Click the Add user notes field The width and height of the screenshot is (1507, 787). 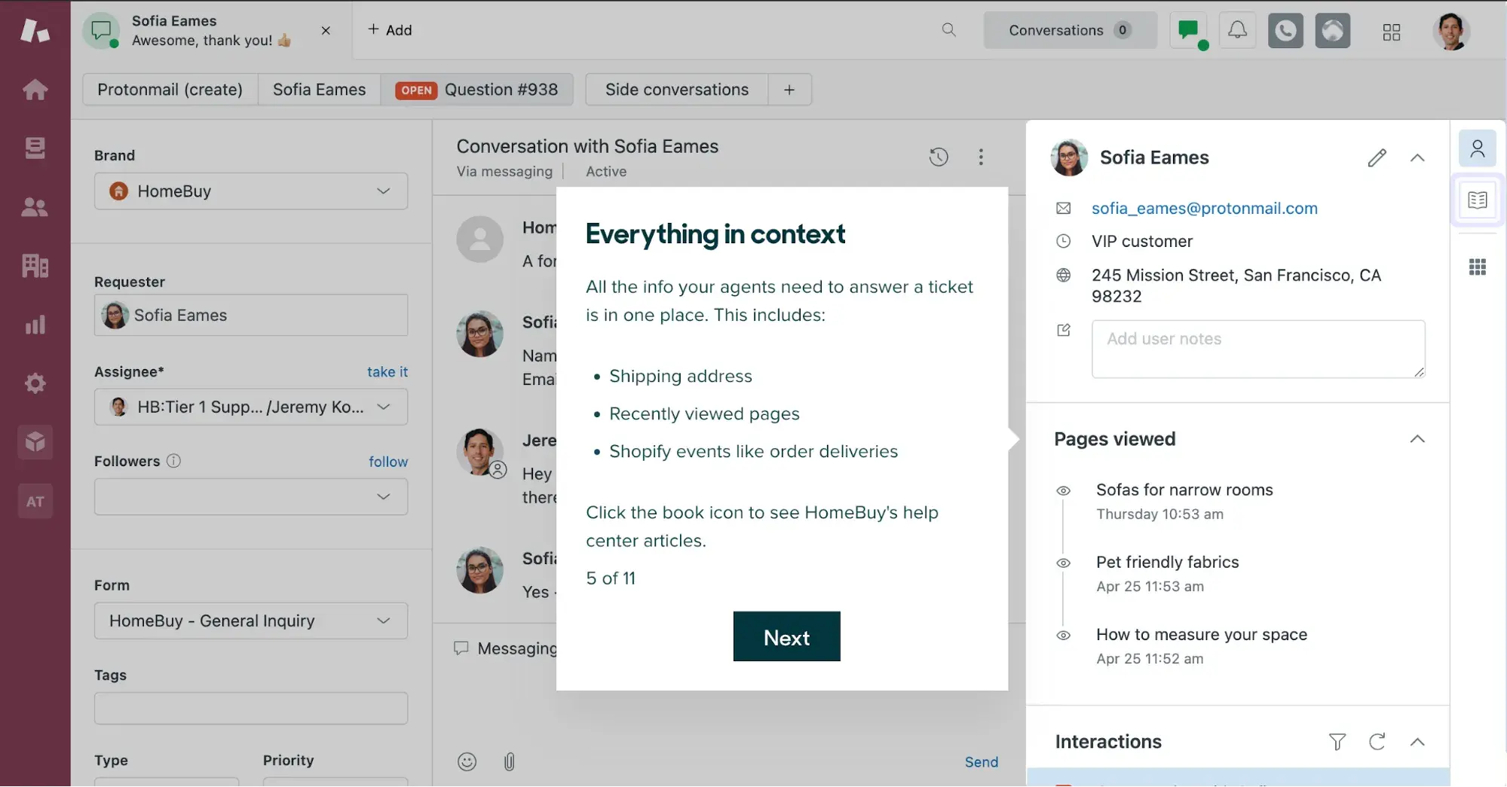pos(1257,349)
